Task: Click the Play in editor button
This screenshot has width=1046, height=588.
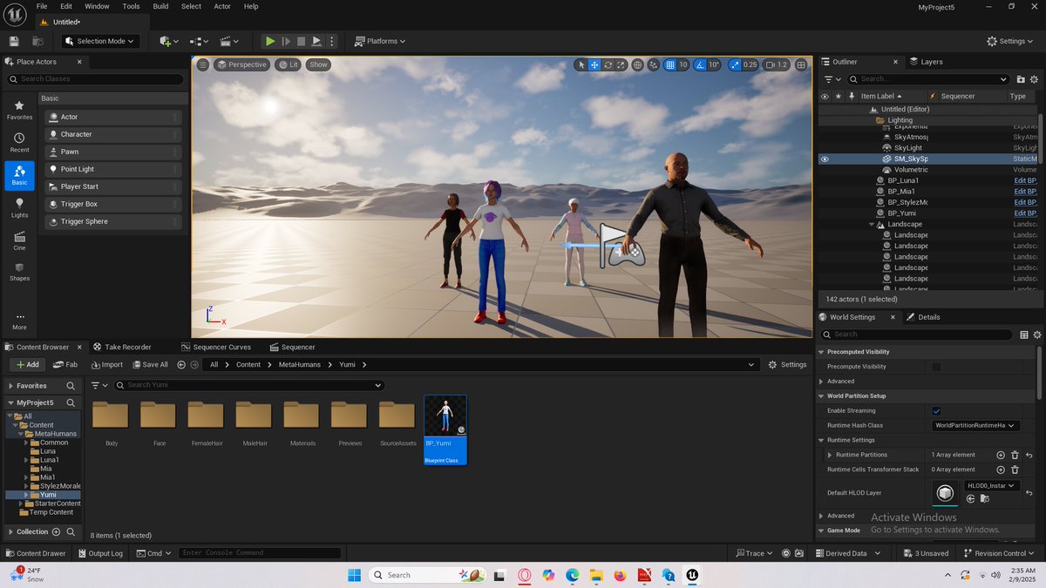Action: click(x=270, y=41)
